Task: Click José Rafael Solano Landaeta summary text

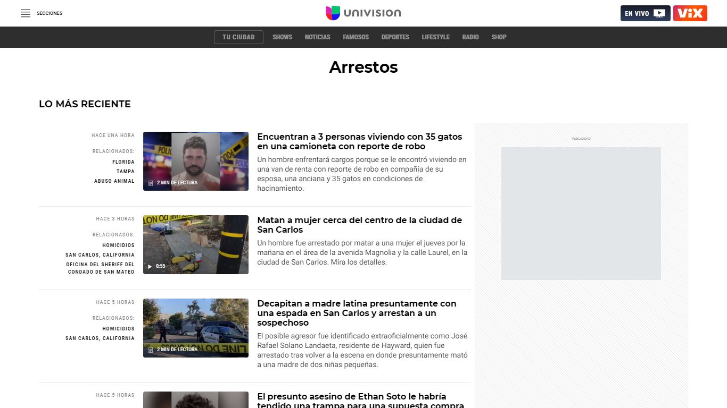Action: (362, 350)
